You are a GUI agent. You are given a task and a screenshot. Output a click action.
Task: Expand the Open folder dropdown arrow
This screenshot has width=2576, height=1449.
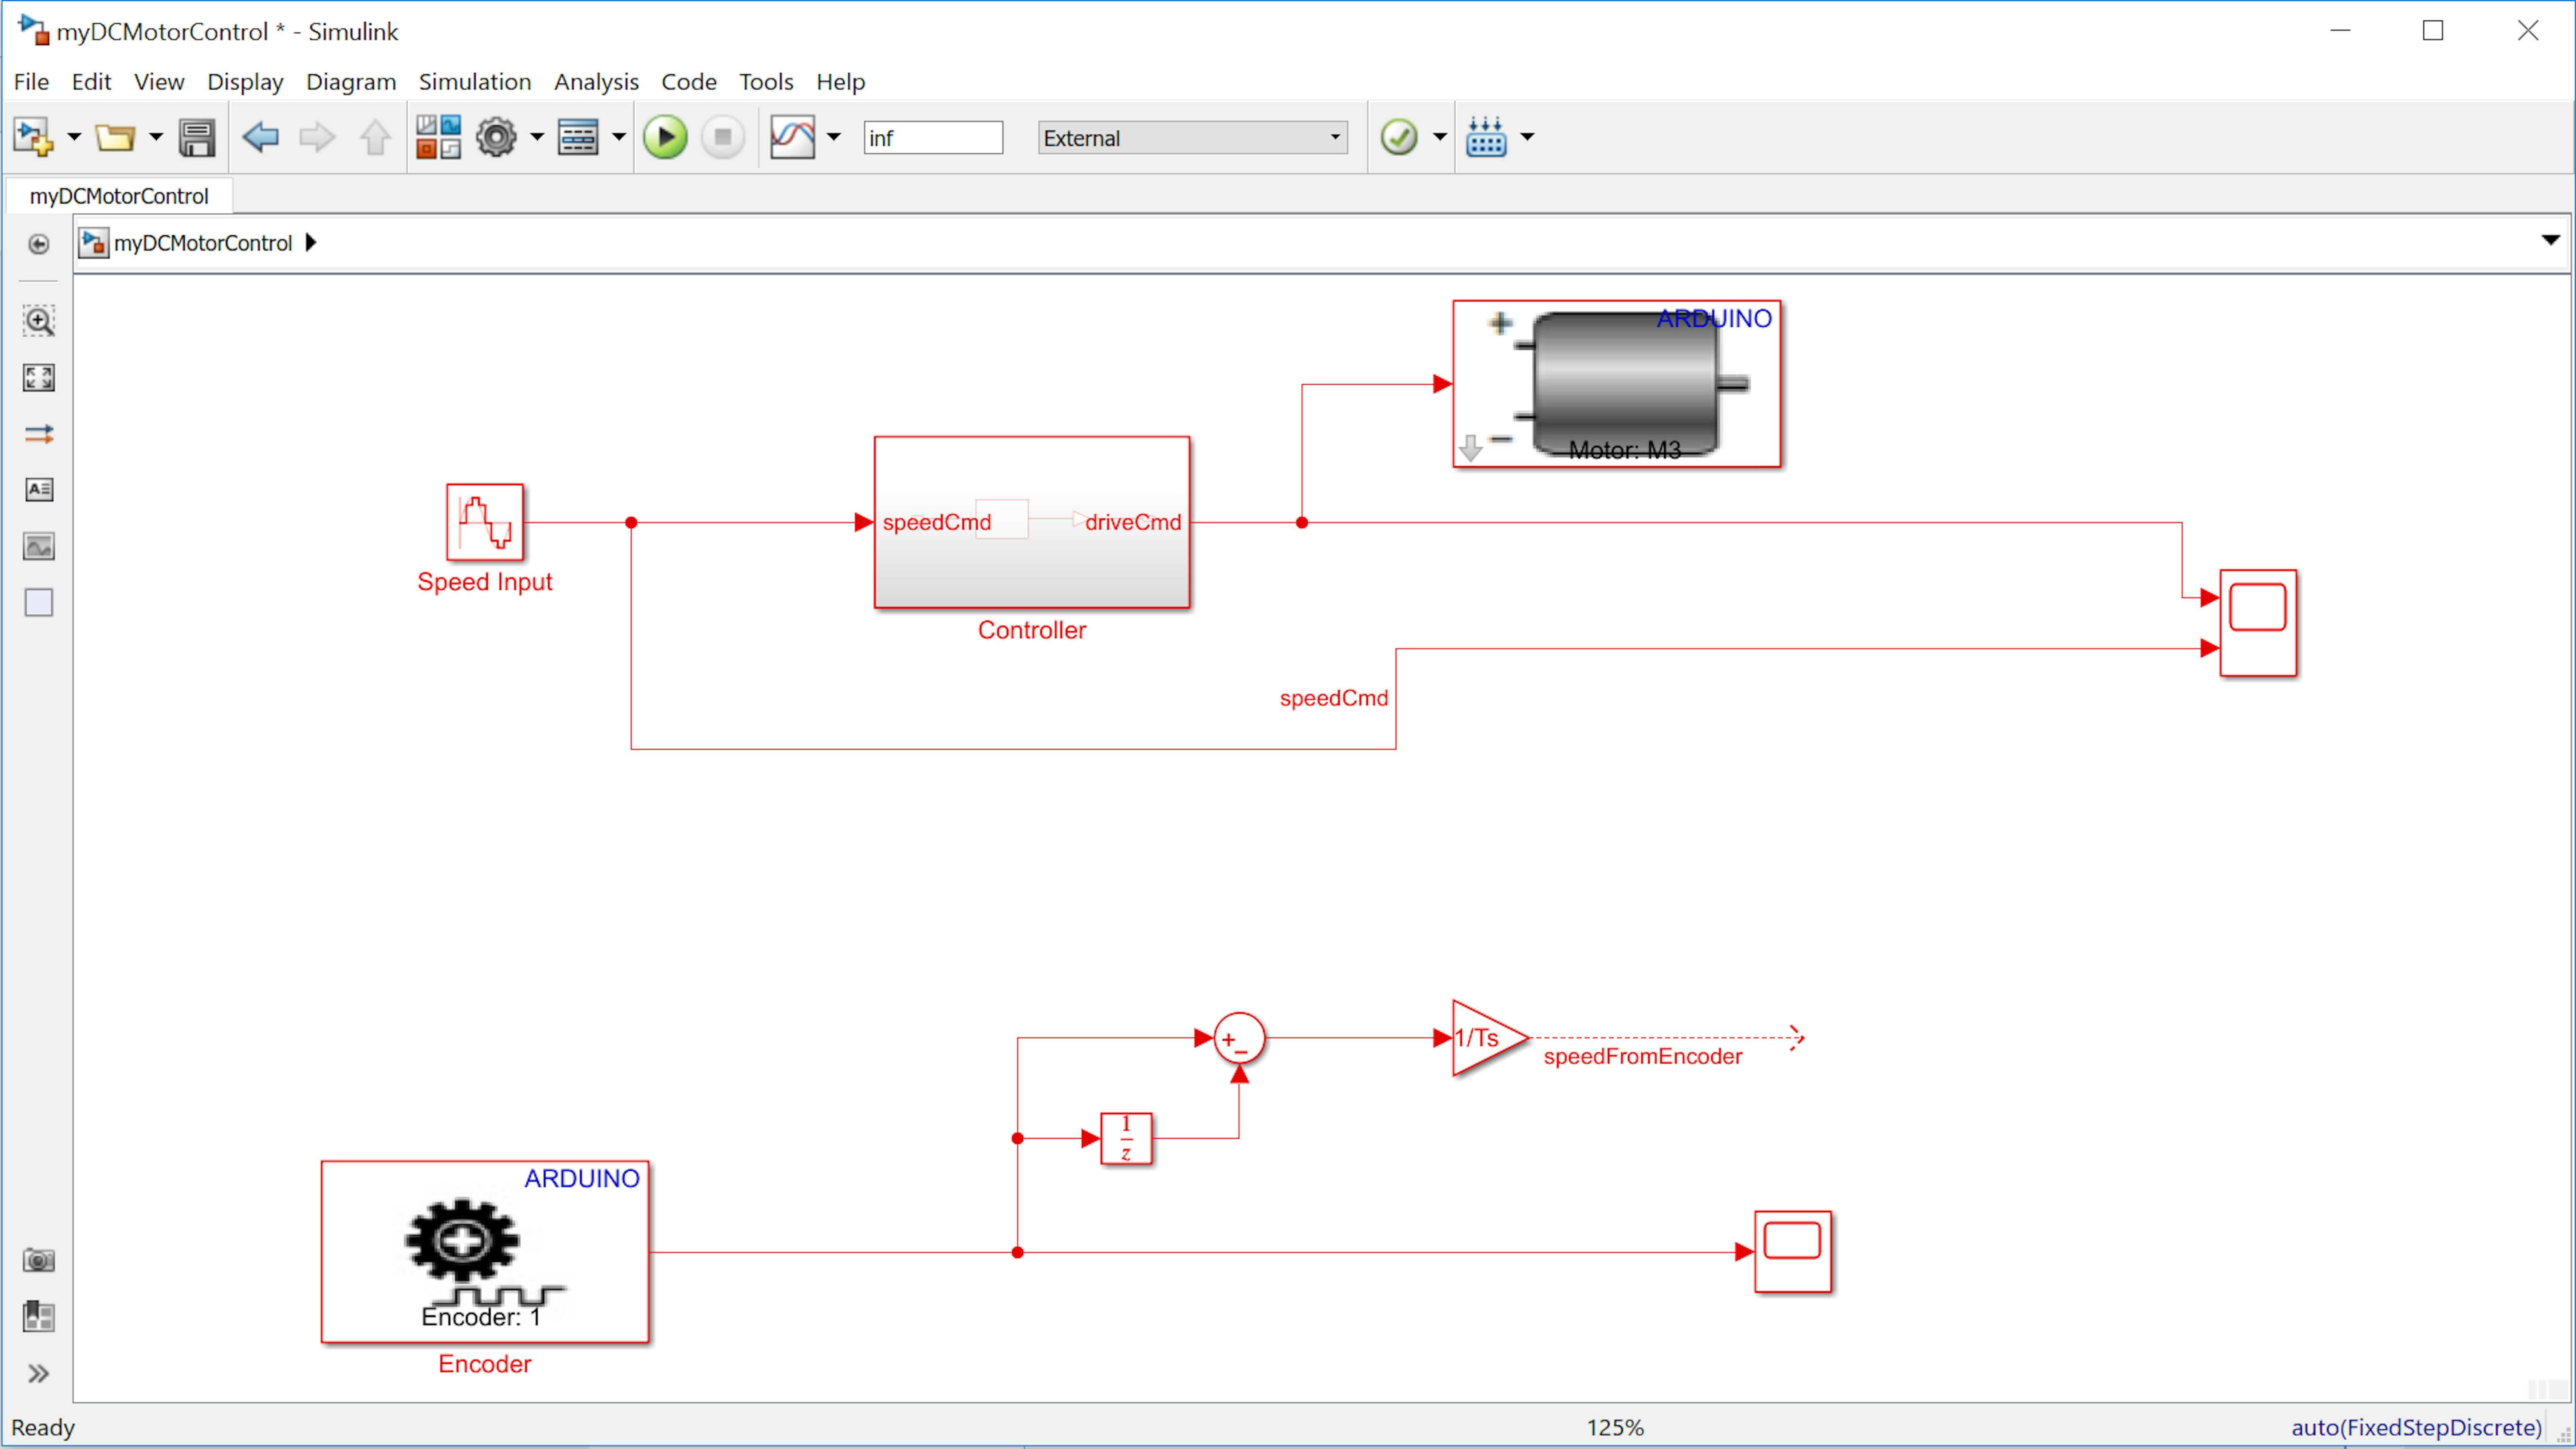click(x=155, y=137)
